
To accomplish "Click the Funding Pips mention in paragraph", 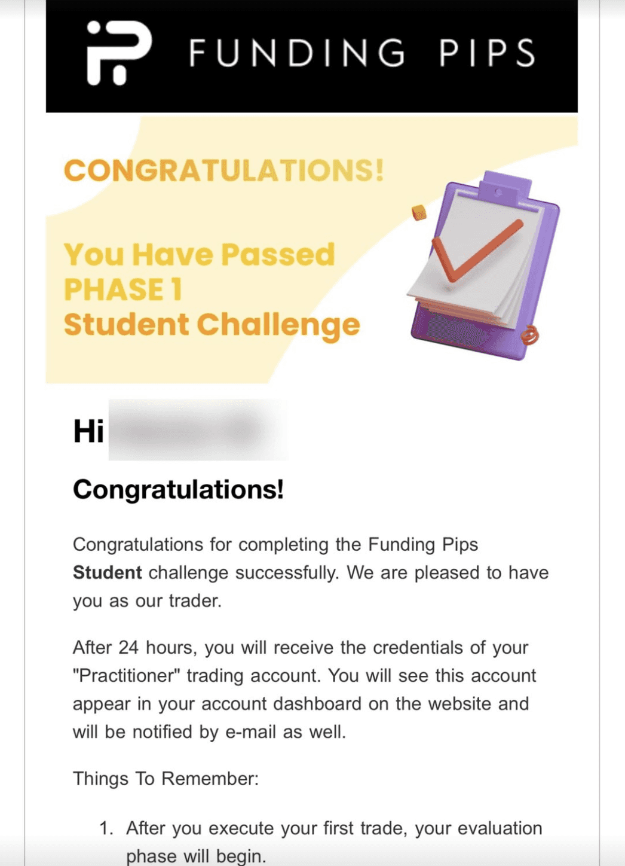I will coord(423,544).
